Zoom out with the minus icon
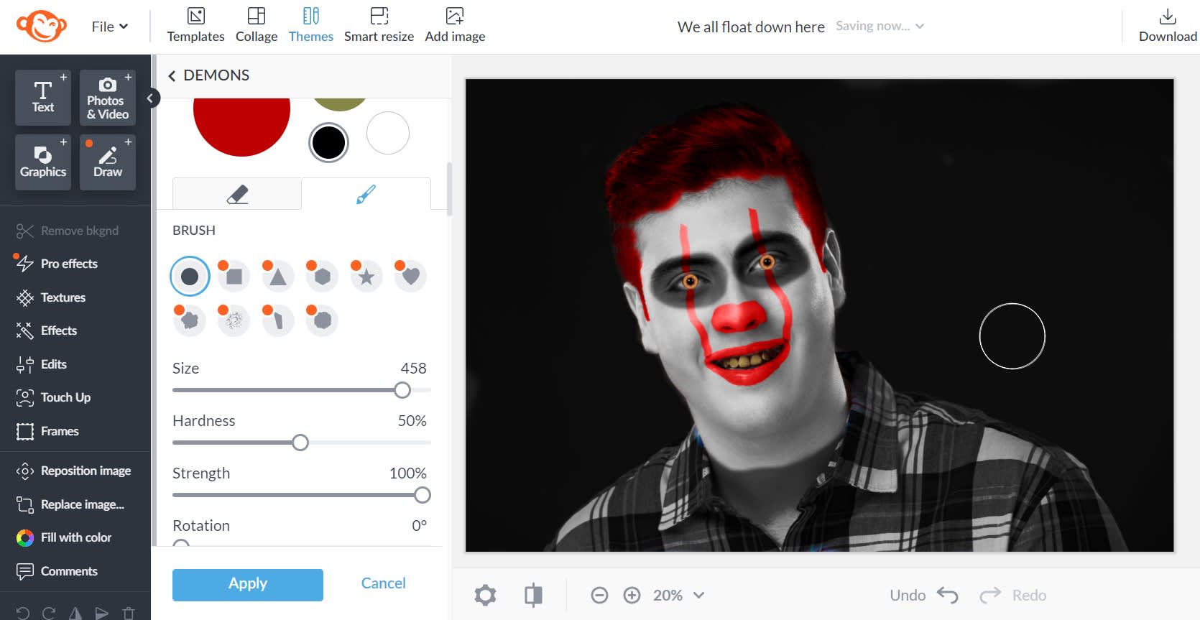Viewport: 1200px width, 620px height. [x=599, y=595]
